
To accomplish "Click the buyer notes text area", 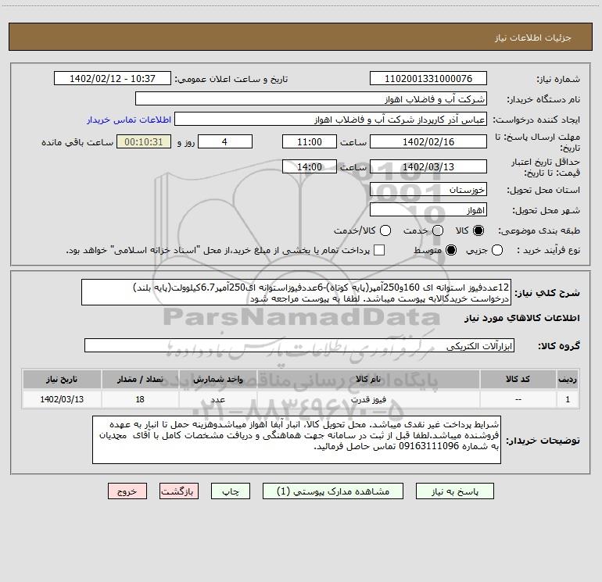I will click(x=296, y=440).
